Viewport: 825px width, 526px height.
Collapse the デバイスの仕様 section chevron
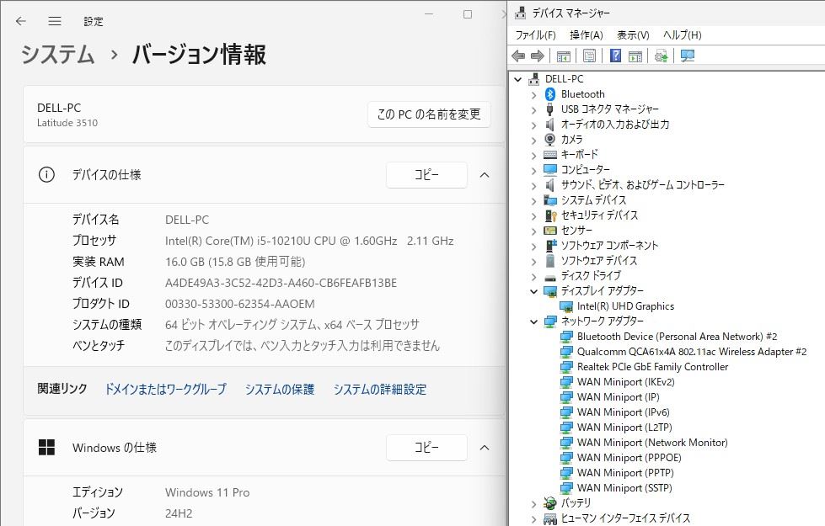click(485, 175)
